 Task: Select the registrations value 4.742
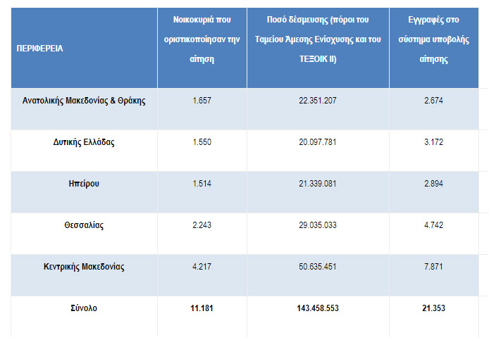pos(433,225)
